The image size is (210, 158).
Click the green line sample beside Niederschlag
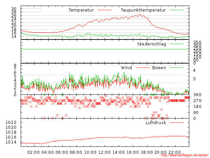coord(177,44)
